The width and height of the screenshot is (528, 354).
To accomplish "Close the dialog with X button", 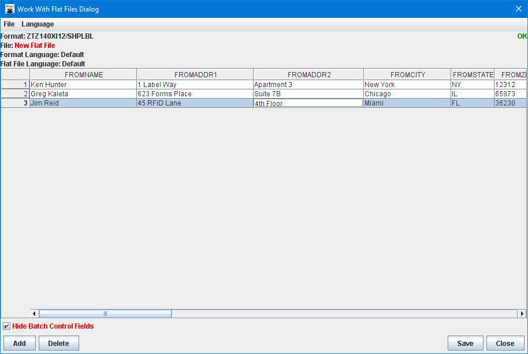I will [518, 9].
